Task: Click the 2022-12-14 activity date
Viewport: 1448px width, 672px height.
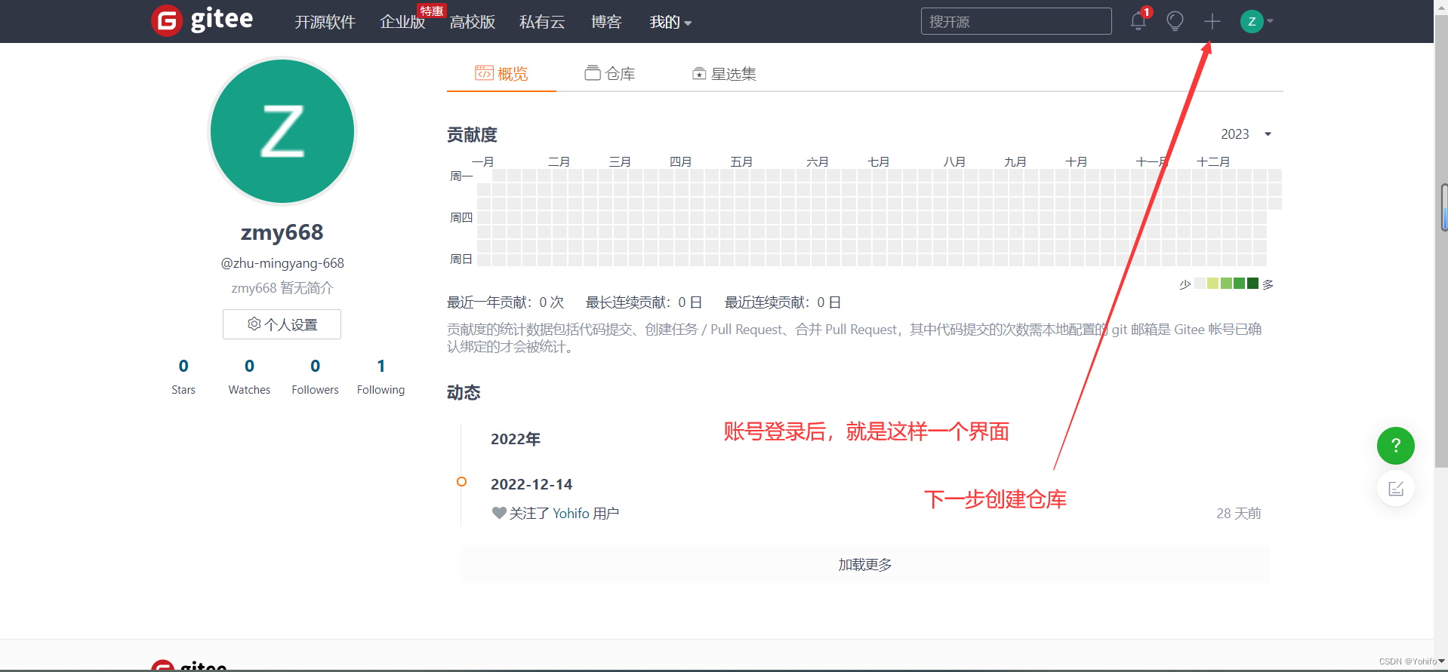Action: 531,484
